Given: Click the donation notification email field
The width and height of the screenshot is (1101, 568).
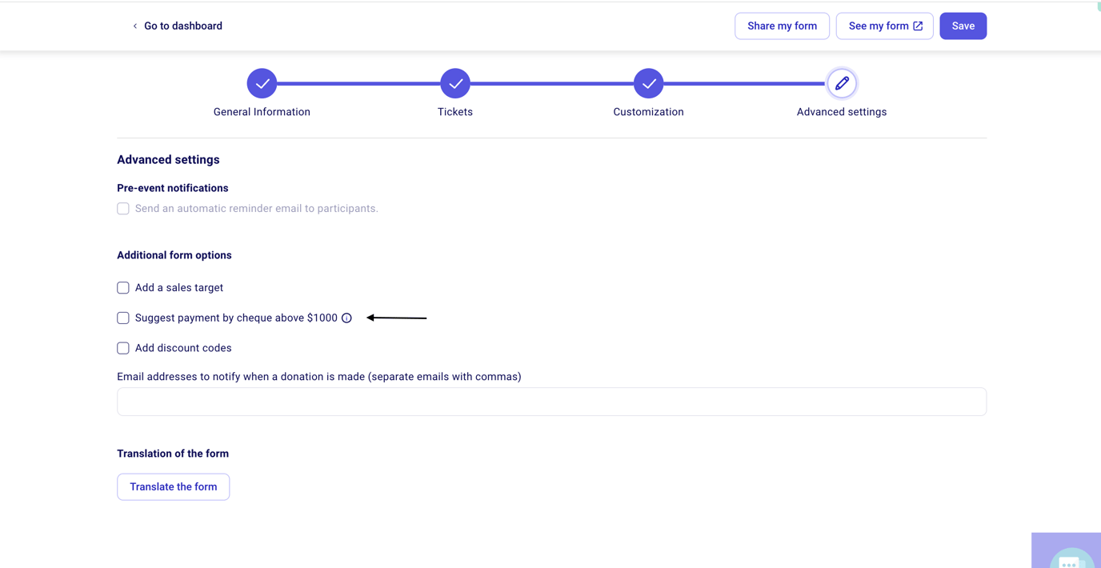Looking at the screenshot, I should click(551, 401).
